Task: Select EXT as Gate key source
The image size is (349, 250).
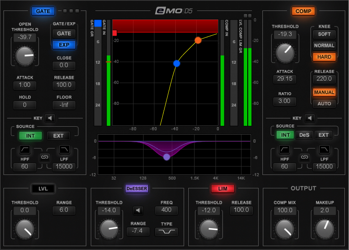Action: tap(58, 136)
